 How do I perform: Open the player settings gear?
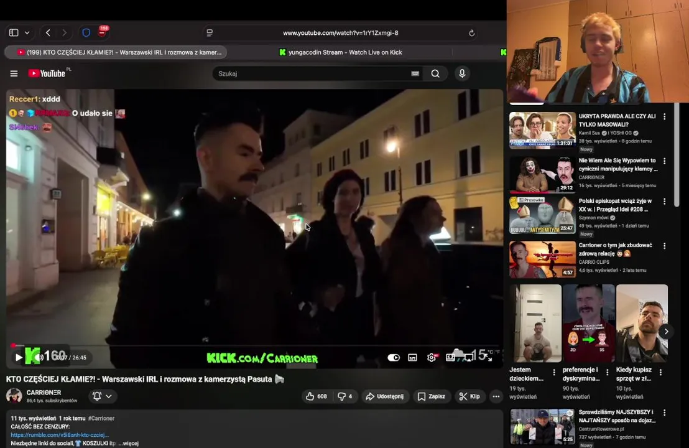coord(432,357)
